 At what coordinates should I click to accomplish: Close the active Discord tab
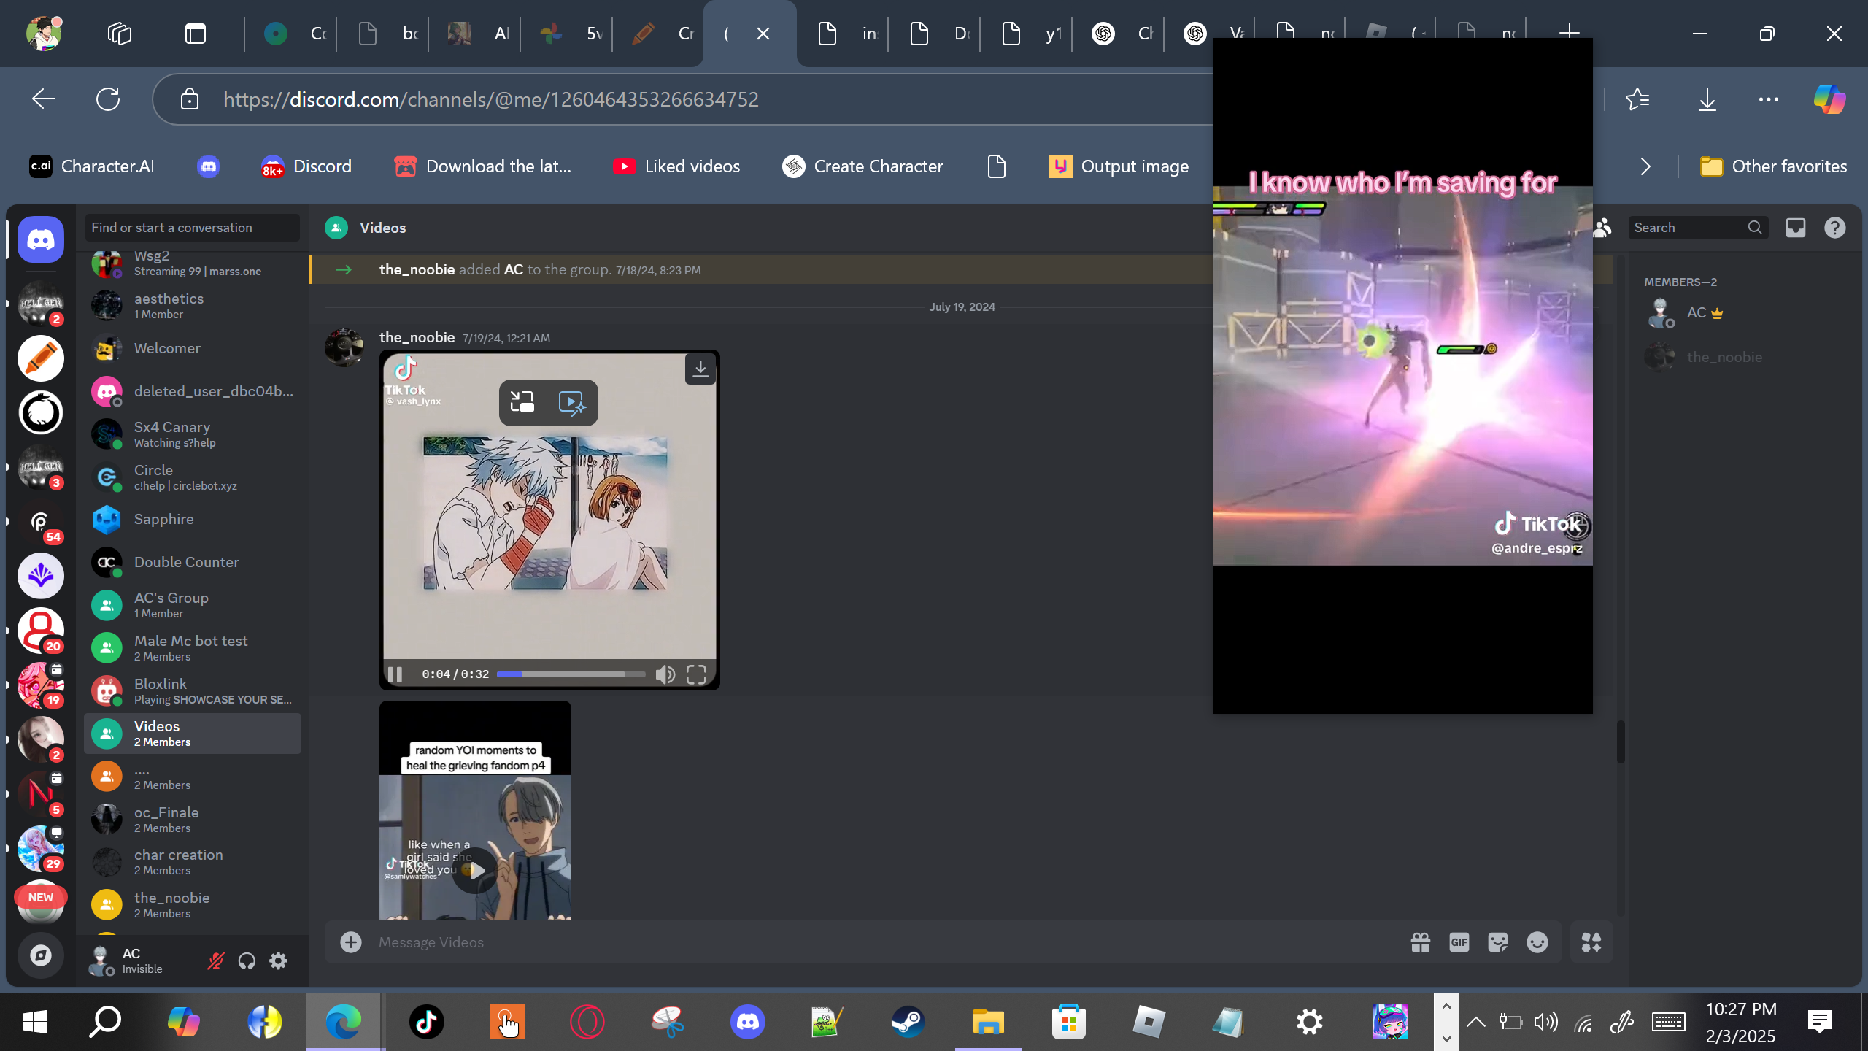pyautogui.click(x=763, y=34)
